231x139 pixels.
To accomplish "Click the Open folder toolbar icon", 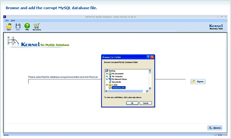I will point(9,27).
